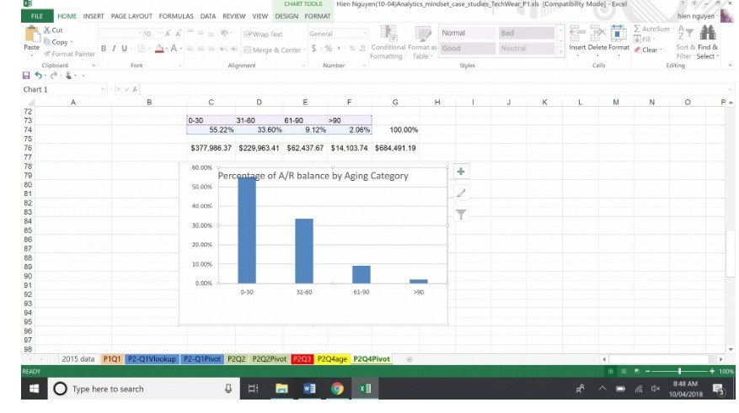
Task: Open the fill color swatch
Action: click(160, 49)
